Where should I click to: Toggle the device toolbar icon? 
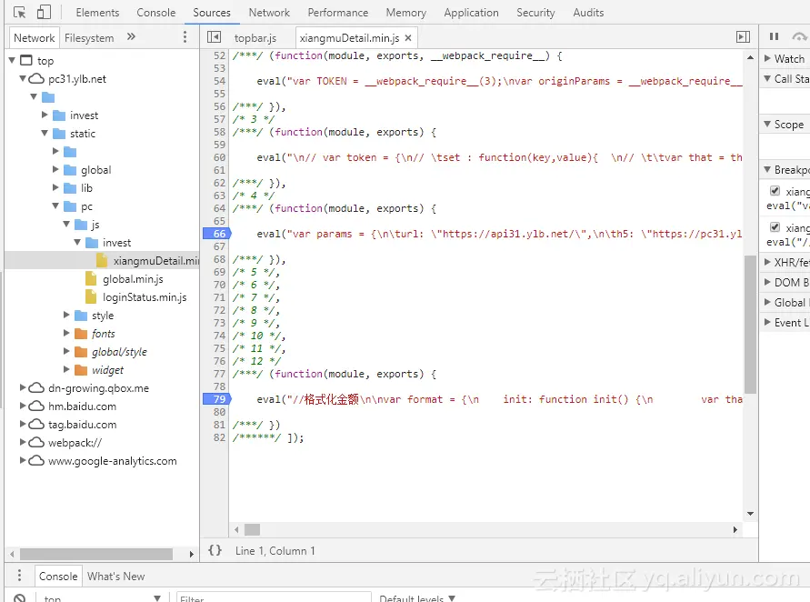[x=44, y=12]
